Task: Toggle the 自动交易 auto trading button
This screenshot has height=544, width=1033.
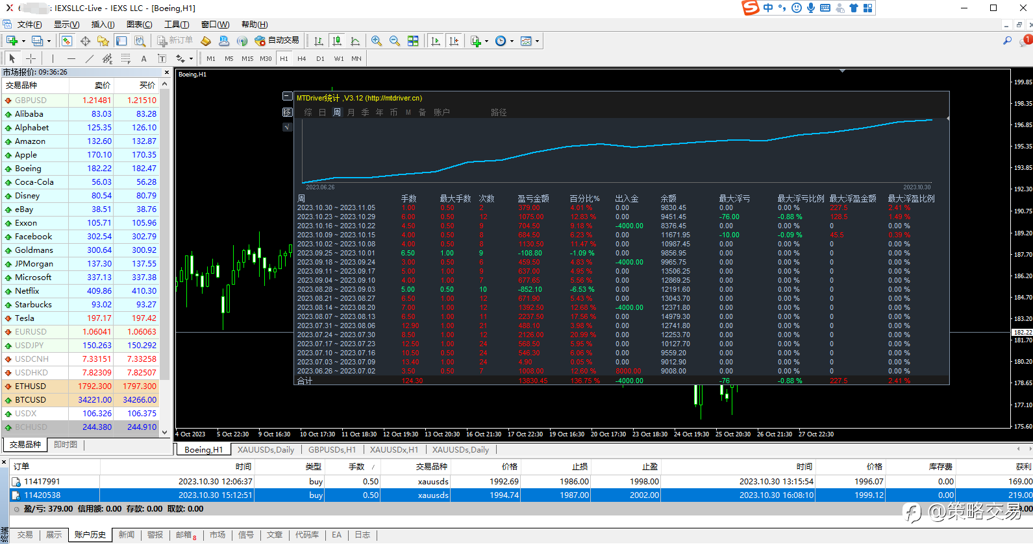Action: click(277, 41)
